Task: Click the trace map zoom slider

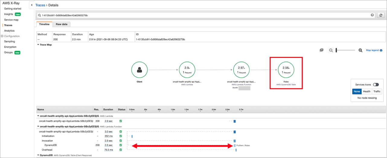Action: pos(345,50)
